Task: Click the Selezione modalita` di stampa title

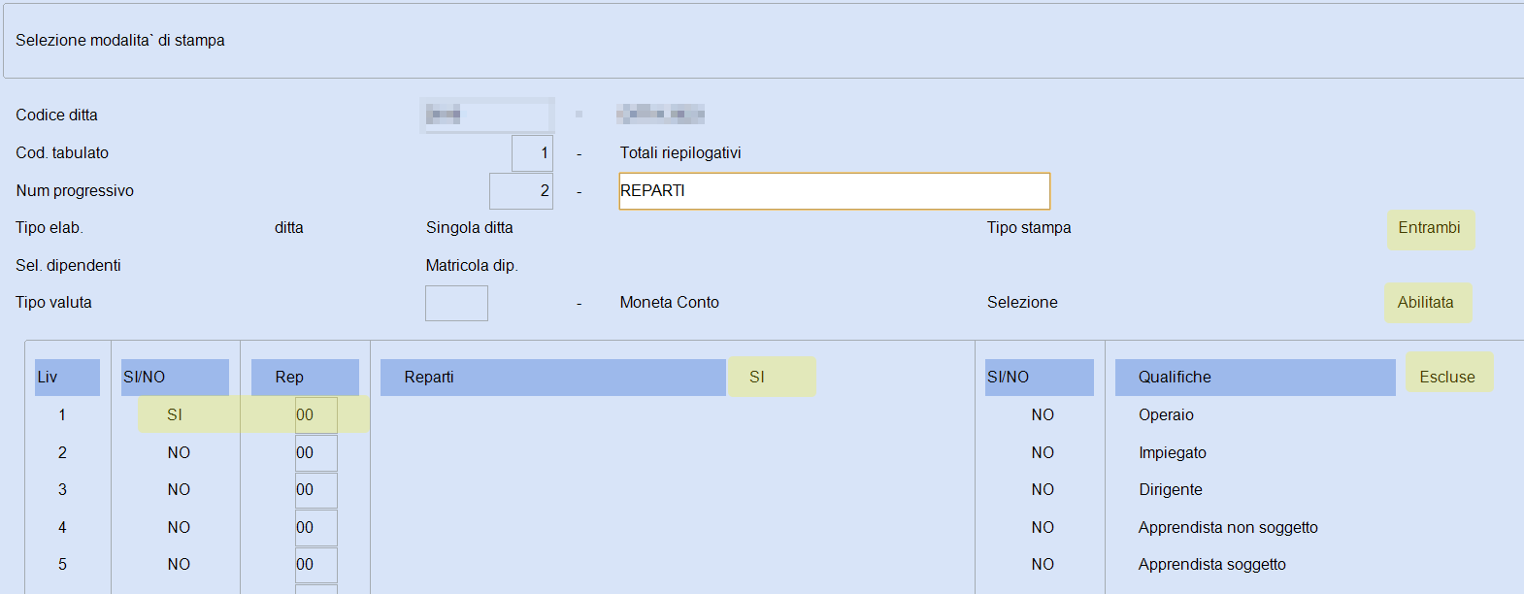Action: coord(120,41)
